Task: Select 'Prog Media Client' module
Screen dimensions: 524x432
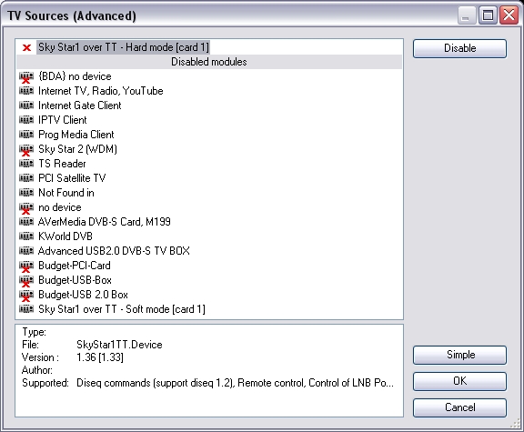Action: (76, 135)
